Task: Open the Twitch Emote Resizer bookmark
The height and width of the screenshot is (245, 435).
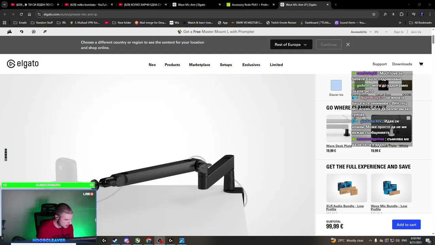Action: pyautogui.click(x=281, y=23)
